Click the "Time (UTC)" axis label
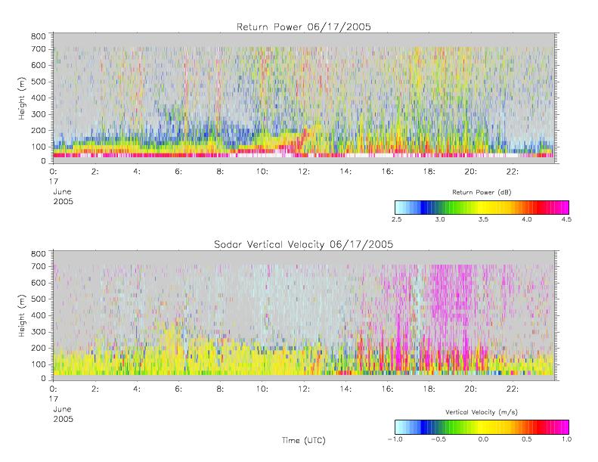Screen dimensions: 598x462 point(304,440)
